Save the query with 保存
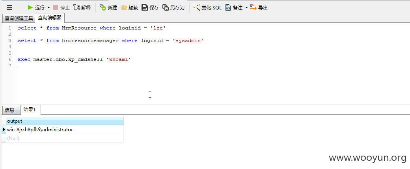 pos(150,7)
